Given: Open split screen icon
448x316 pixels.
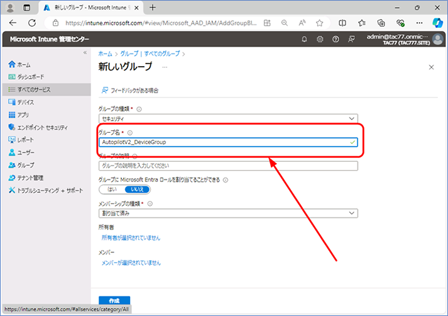Looking at the screenshot, I should [x=342, y=23].
